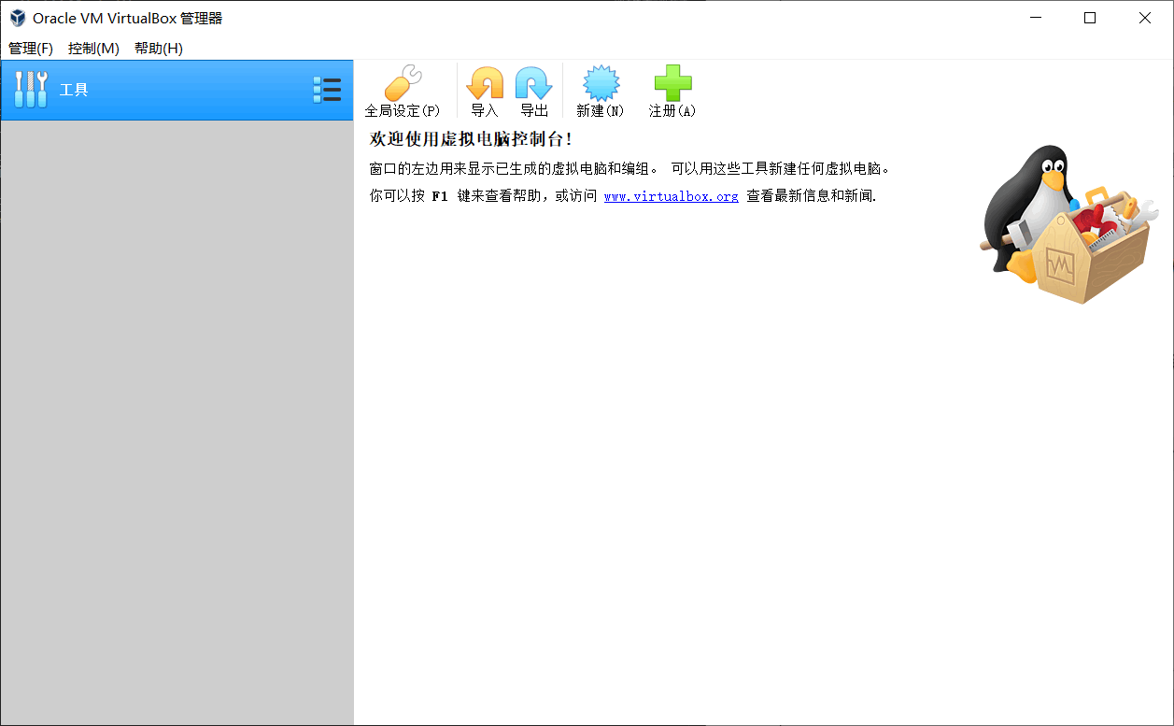
Task: Select the 工具 item in the sidebar
Action: click(177, 90)
